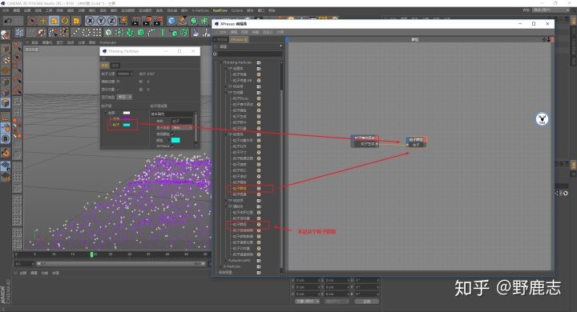Click Render to Picture Viewer icon
577x312 pixels.
coord(147,21)
